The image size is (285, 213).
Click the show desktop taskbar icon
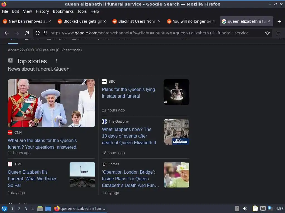(48, 209)
